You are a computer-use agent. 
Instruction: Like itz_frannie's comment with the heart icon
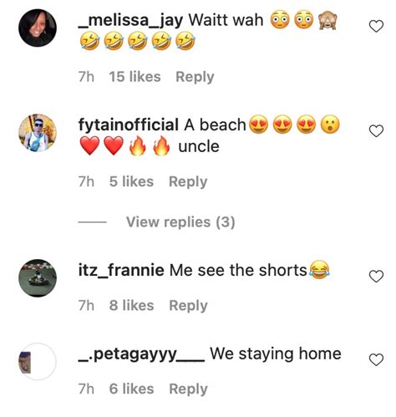(376, 277)
